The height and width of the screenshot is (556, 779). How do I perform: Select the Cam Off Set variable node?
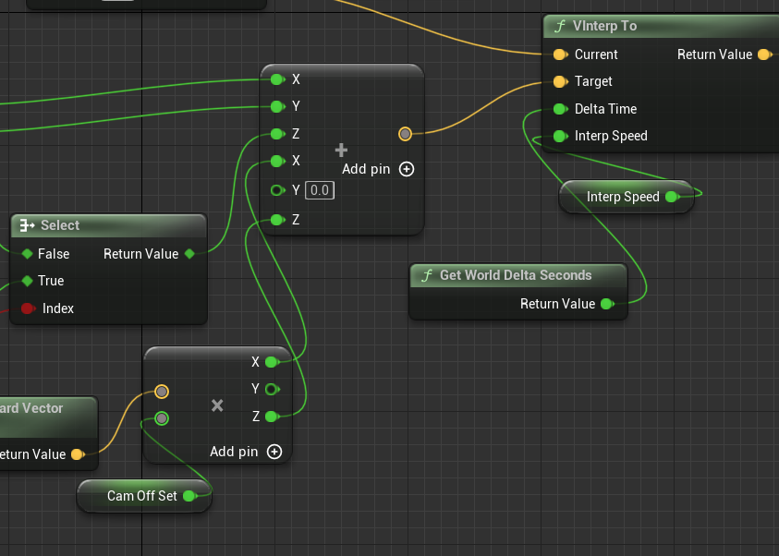click(x=144, y=496)
